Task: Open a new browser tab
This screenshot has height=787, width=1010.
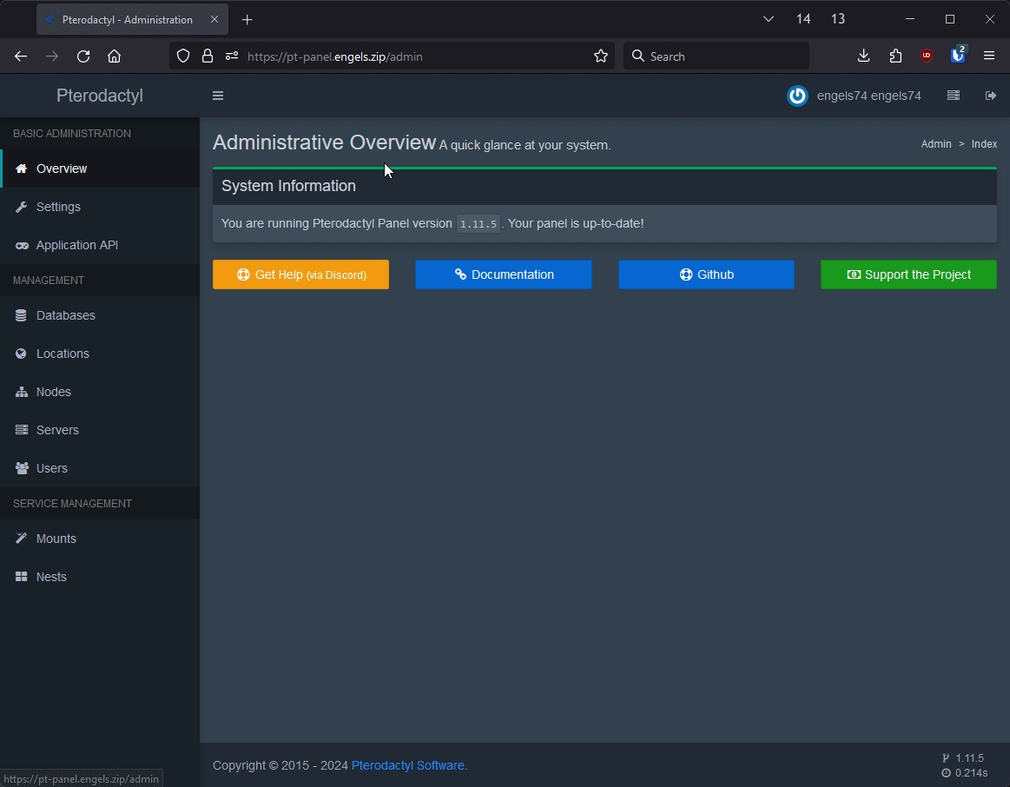Action: (248, 20)
